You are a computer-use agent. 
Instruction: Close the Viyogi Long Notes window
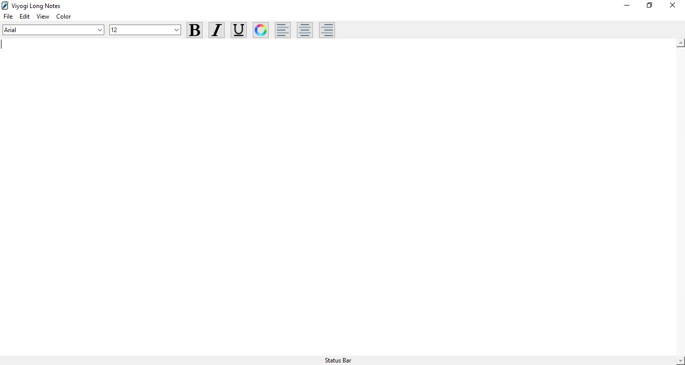pos(672,6)
